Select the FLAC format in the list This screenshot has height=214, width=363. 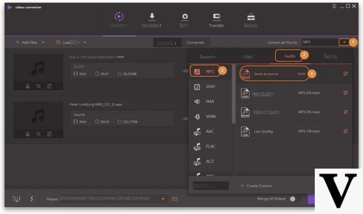pos(210,146)
